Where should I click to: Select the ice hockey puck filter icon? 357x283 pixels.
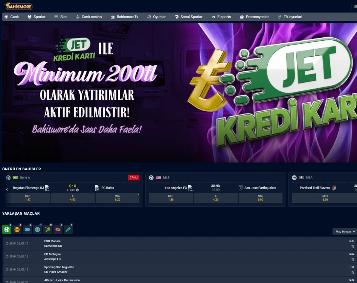27,229
